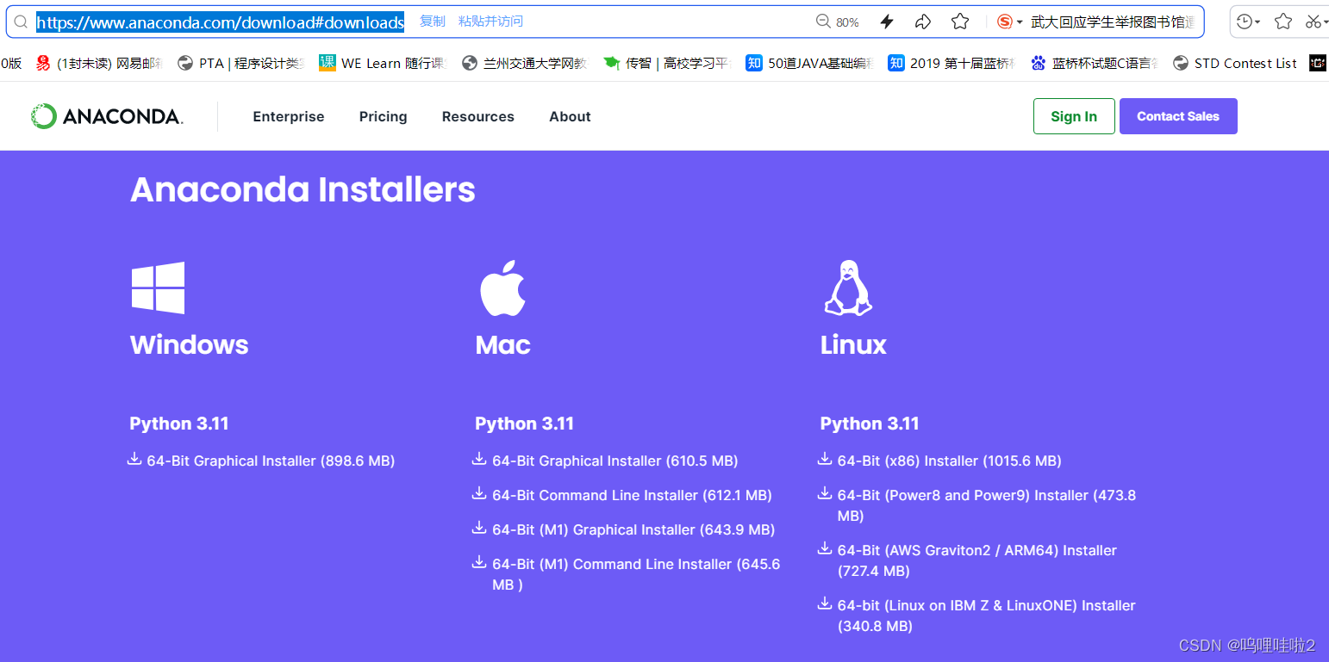
Task: Click the Anaconda Installers heading
Action: (x=303, y=189)
